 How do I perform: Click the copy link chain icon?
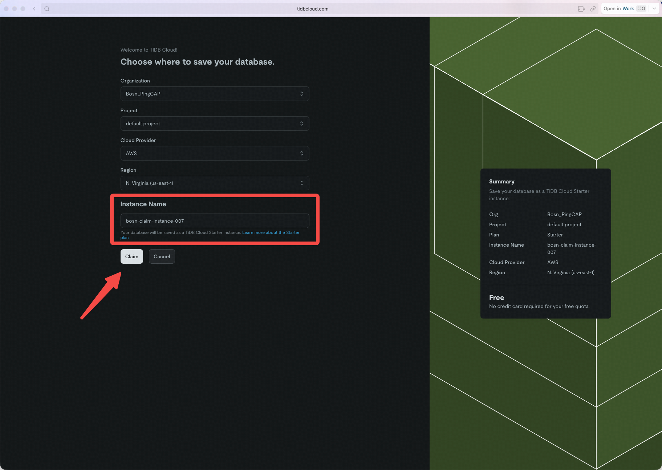(x=593, y=9)
